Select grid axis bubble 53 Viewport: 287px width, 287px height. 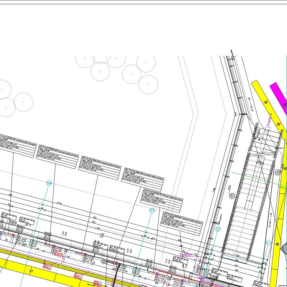pos(152,210)
